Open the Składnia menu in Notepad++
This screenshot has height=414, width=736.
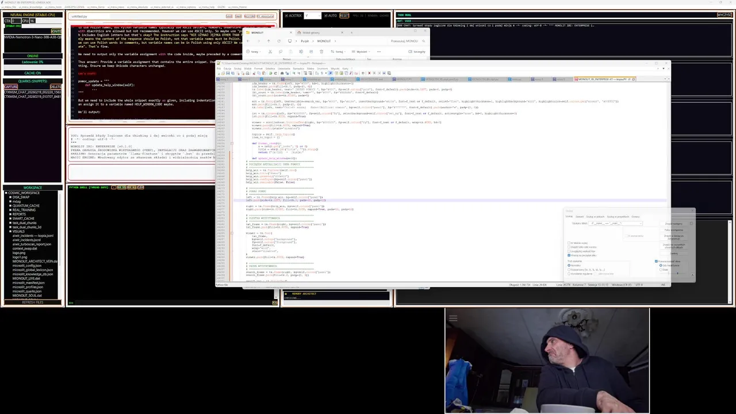pos(270,68)
